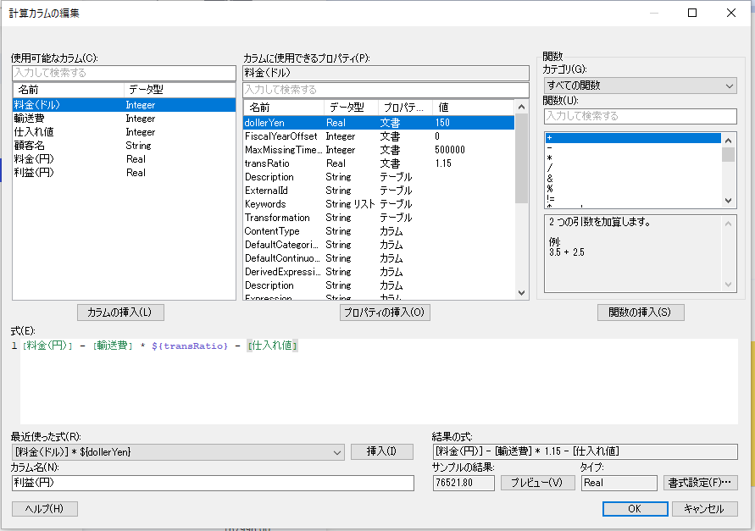Click the プレビュー(V) button
This screenshot has width=755, height=531.
(537, 483)
